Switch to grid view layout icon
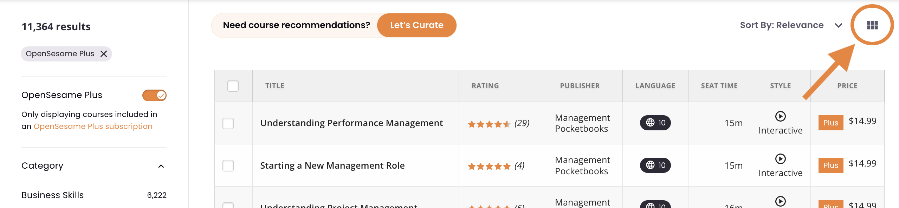The width and height of the screenshot is (899, 208). click(872, 25)
